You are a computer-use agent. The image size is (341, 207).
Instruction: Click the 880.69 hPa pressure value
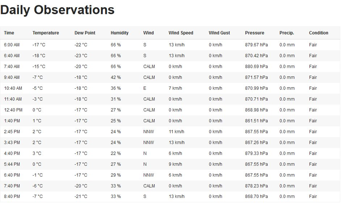pyautogui.click(x=256, y=67)
